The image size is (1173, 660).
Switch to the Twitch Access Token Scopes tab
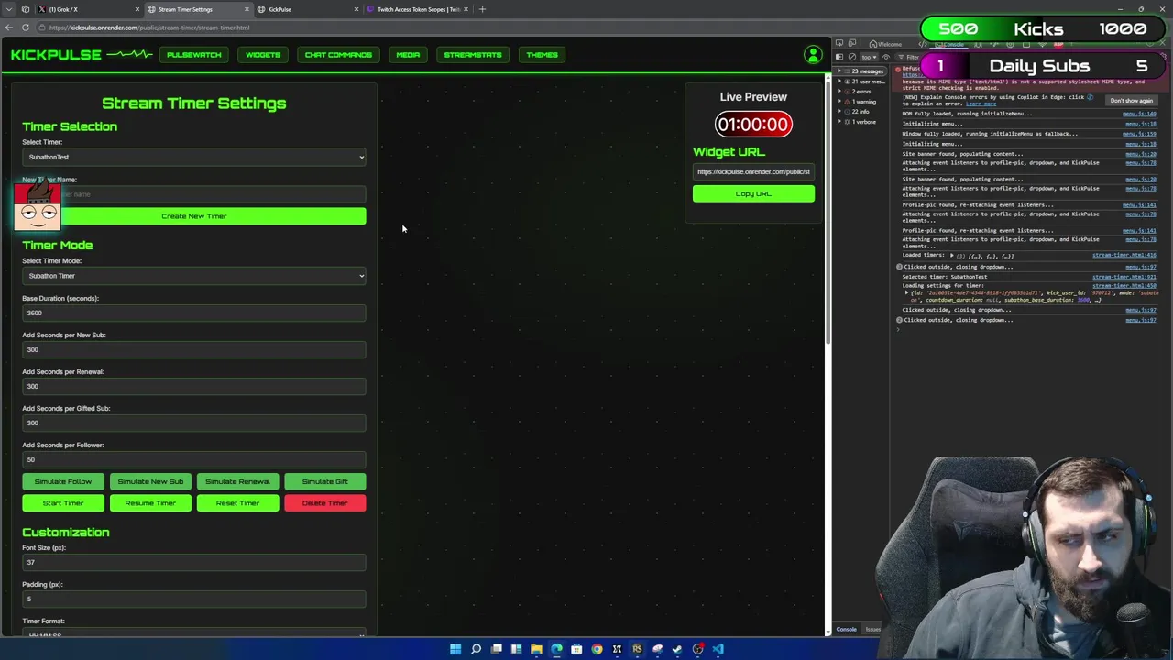415,9
